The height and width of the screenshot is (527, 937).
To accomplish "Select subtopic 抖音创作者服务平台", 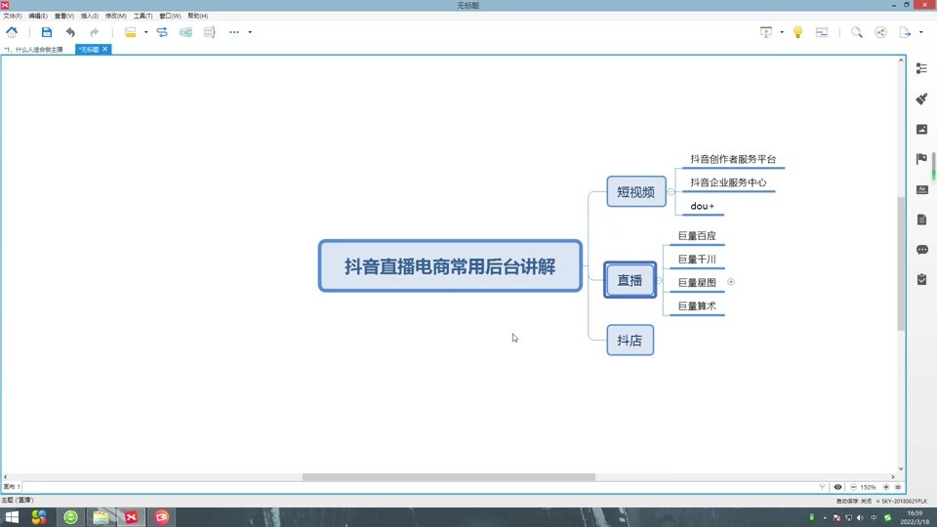I will coord(733,159).
